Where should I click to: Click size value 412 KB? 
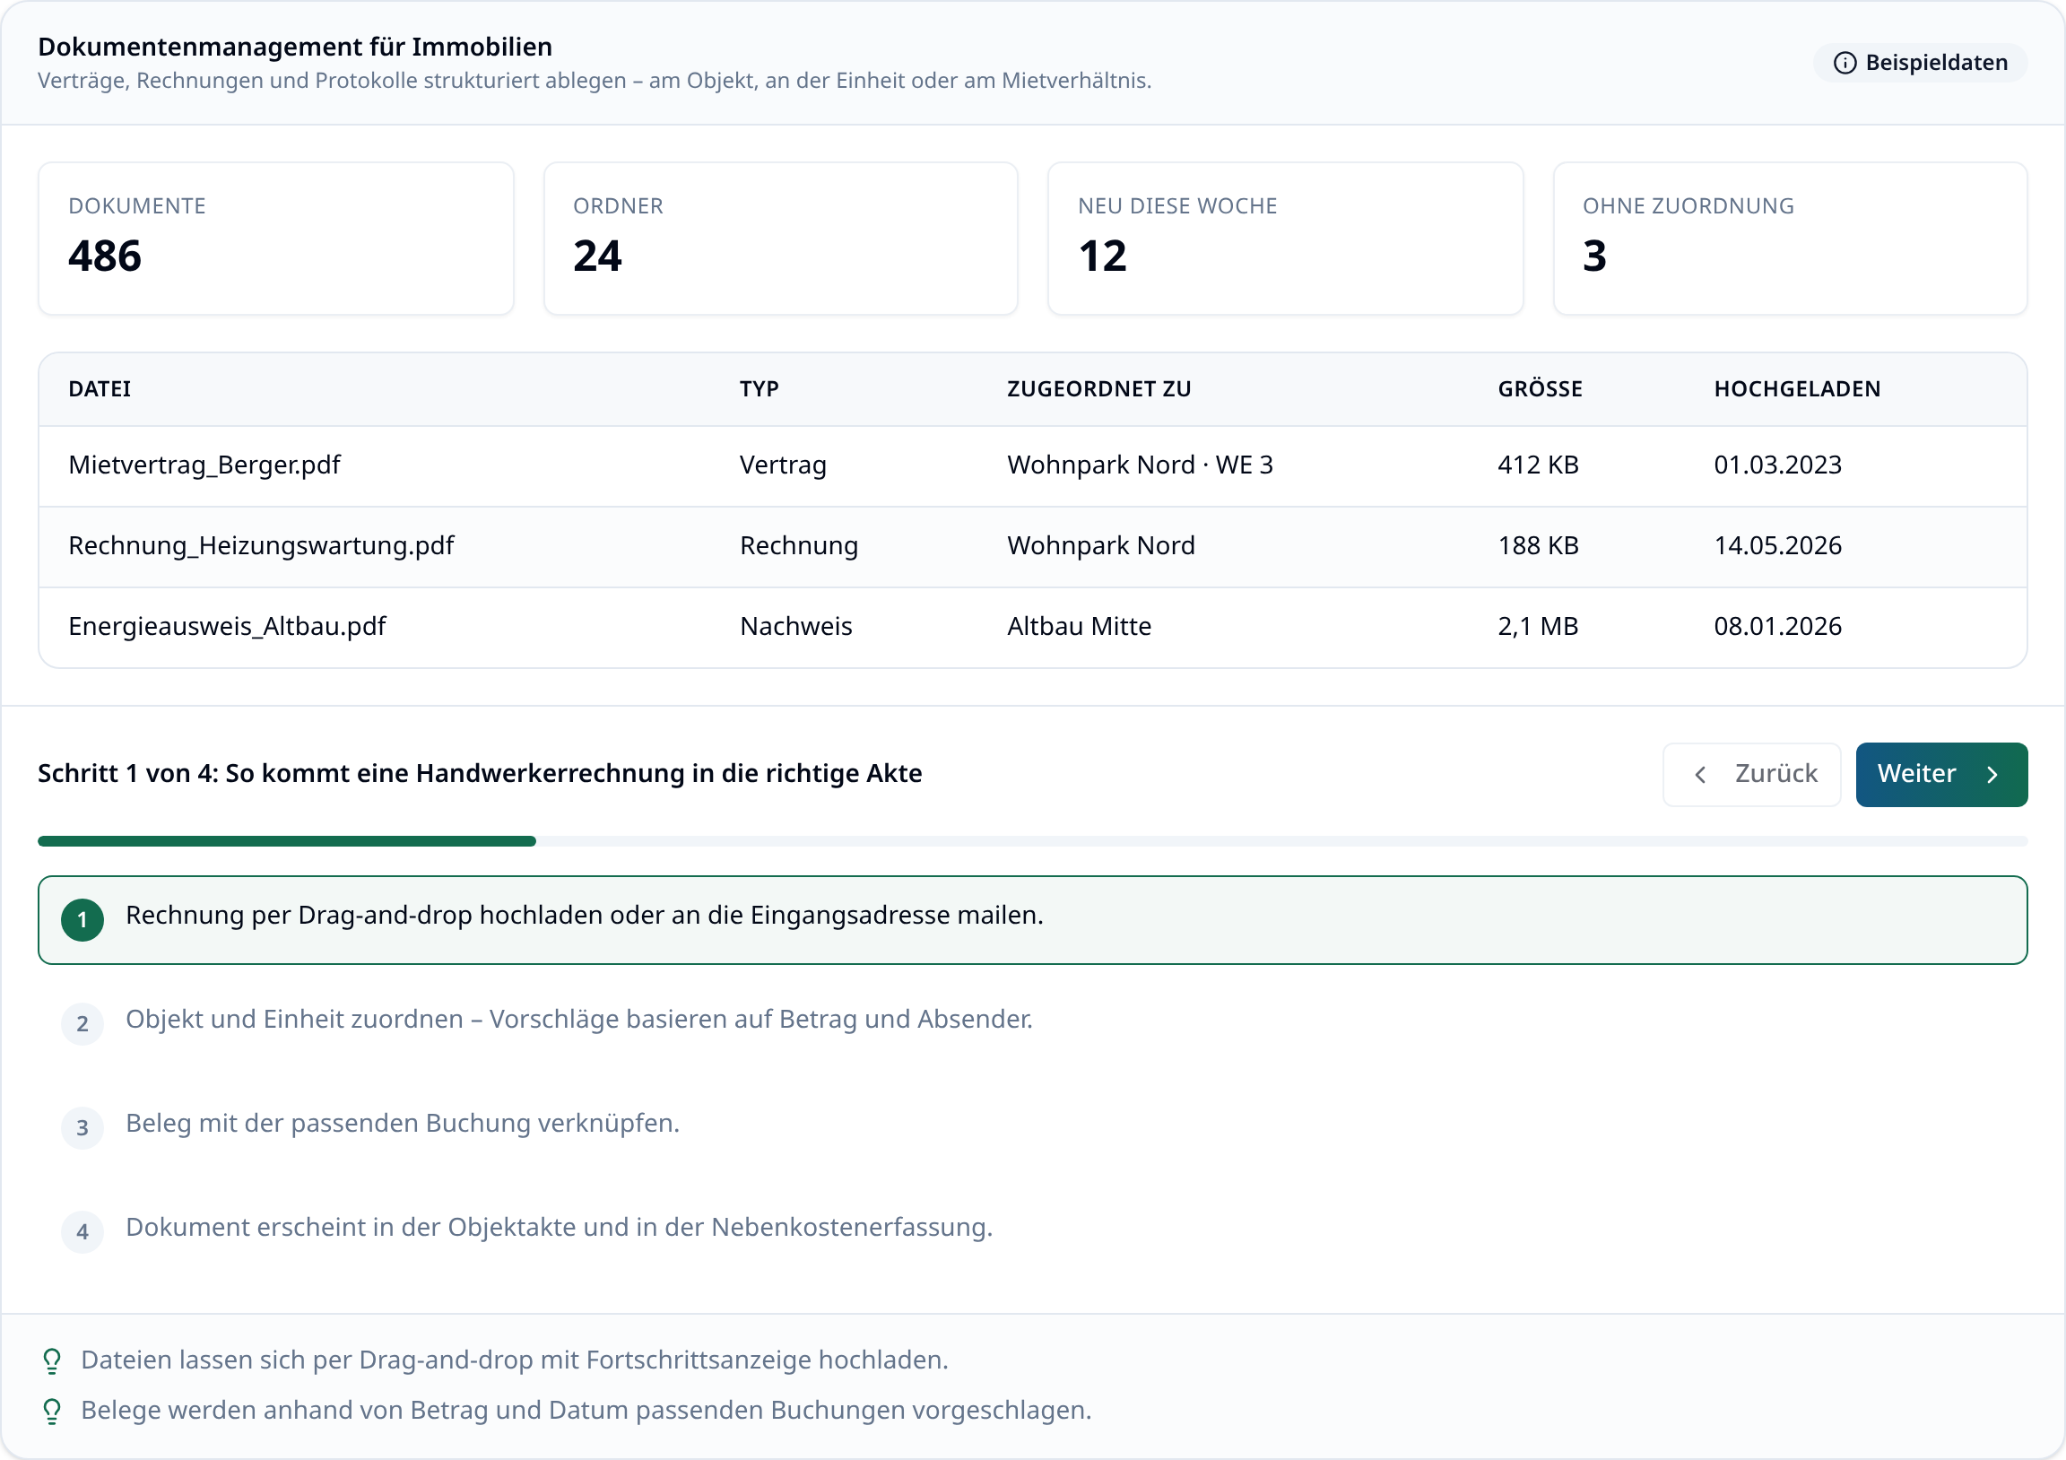1538,465
